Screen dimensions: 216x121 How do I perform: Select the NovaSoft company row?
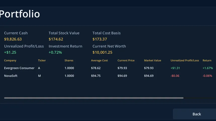(x=109, y=76)
